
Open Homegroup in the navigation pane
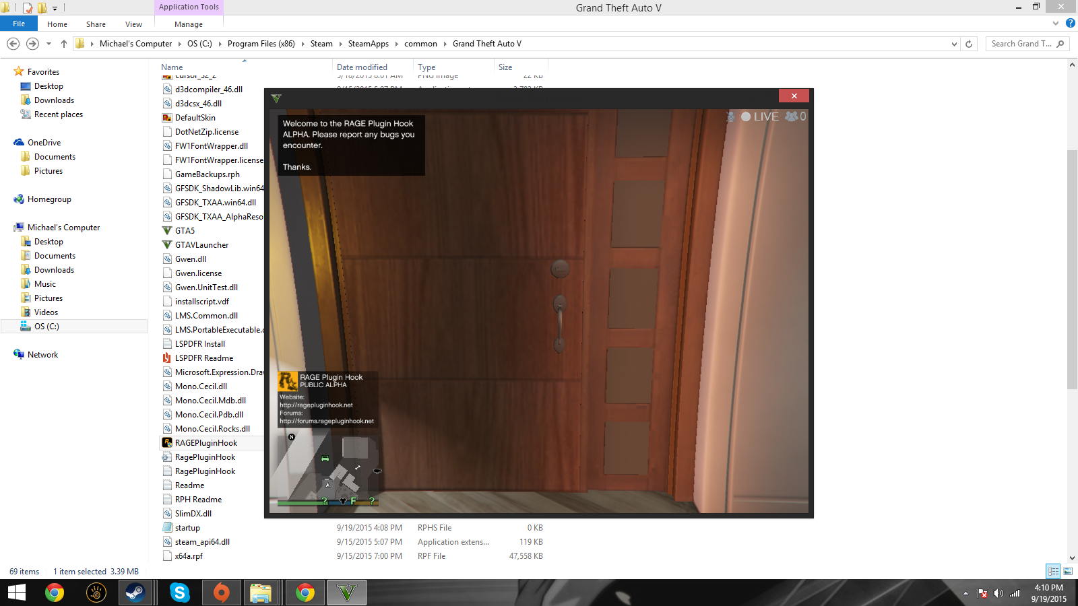[x=49, y=199]
